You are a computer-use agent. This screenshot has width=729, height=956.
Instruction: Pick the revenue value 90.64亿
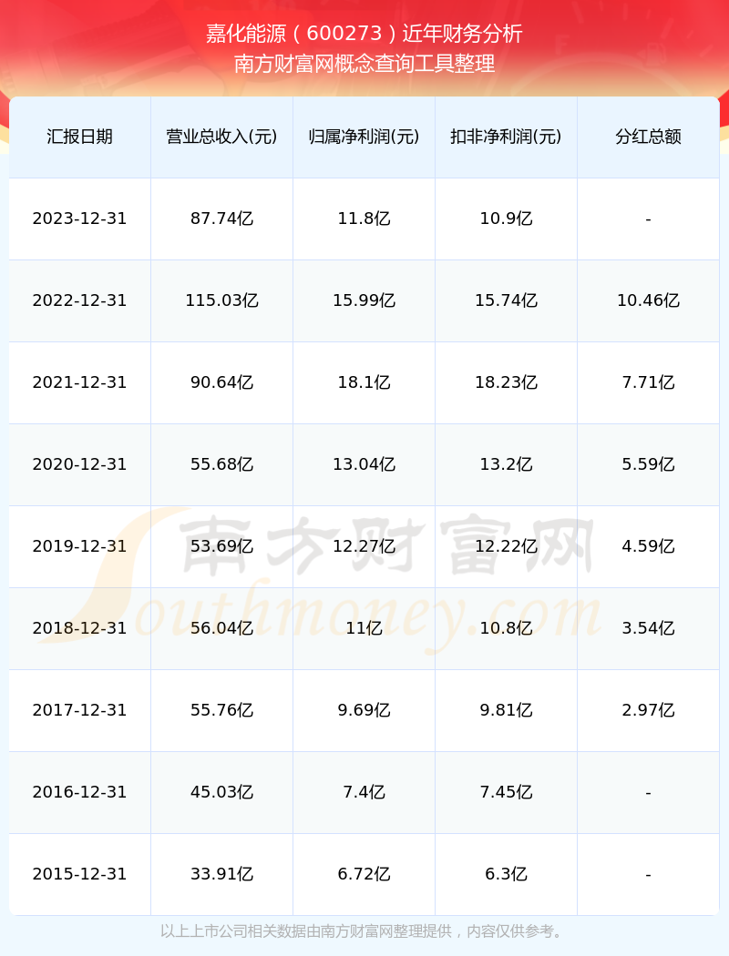(x=222, y=382)
